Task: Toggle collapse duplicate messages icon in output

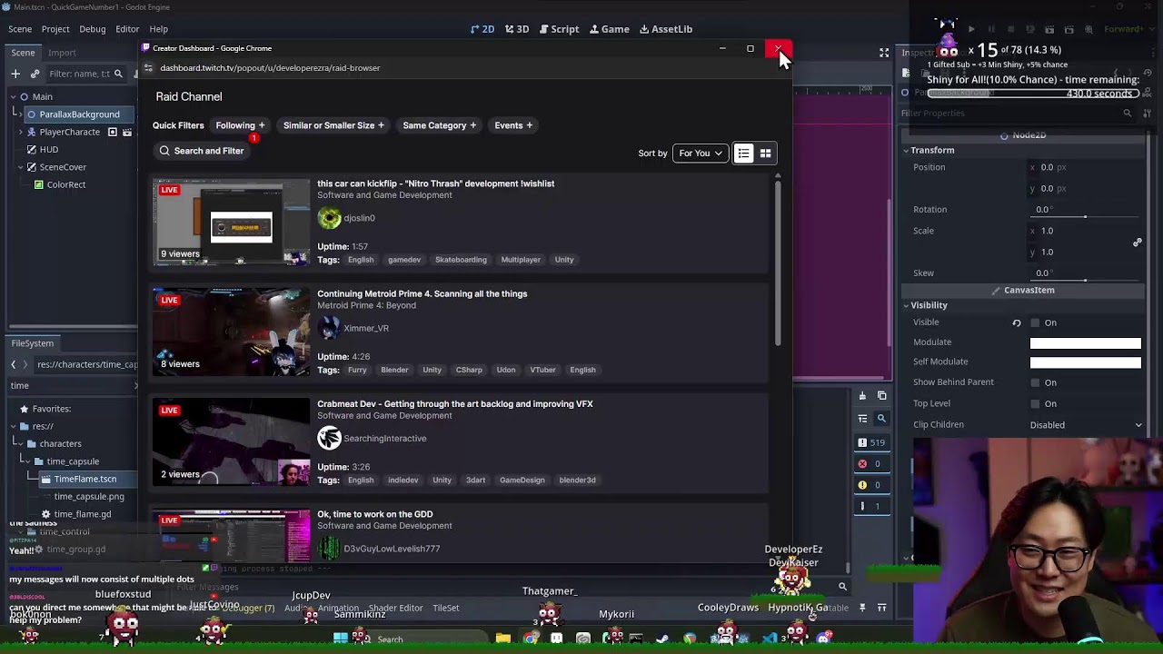Action: point(862,419)
